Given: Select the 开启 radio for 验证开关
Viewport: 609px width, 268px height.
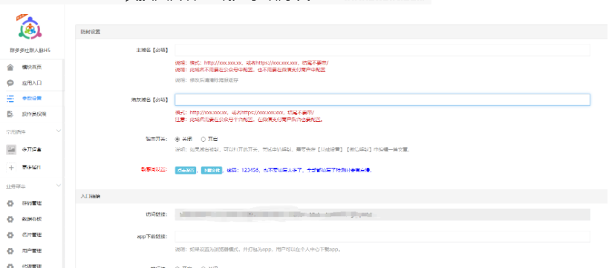Looking at the screenshot, I should tap(203, 139).
